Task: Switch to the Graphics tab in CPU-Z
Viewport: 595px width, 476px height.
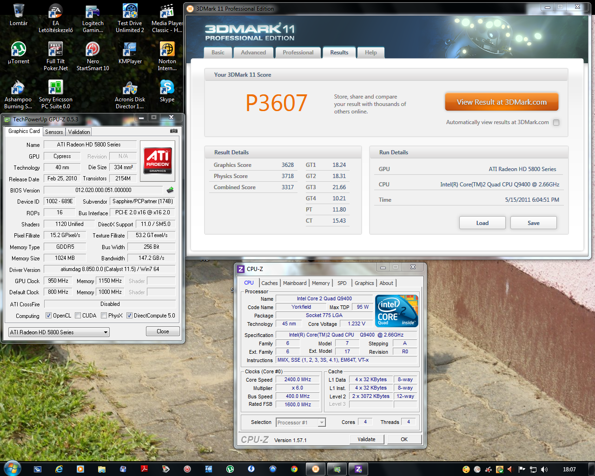Action: (x=364, y=283)
